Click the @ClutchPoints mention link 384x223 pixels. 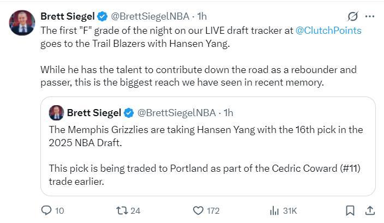point(328,31)
